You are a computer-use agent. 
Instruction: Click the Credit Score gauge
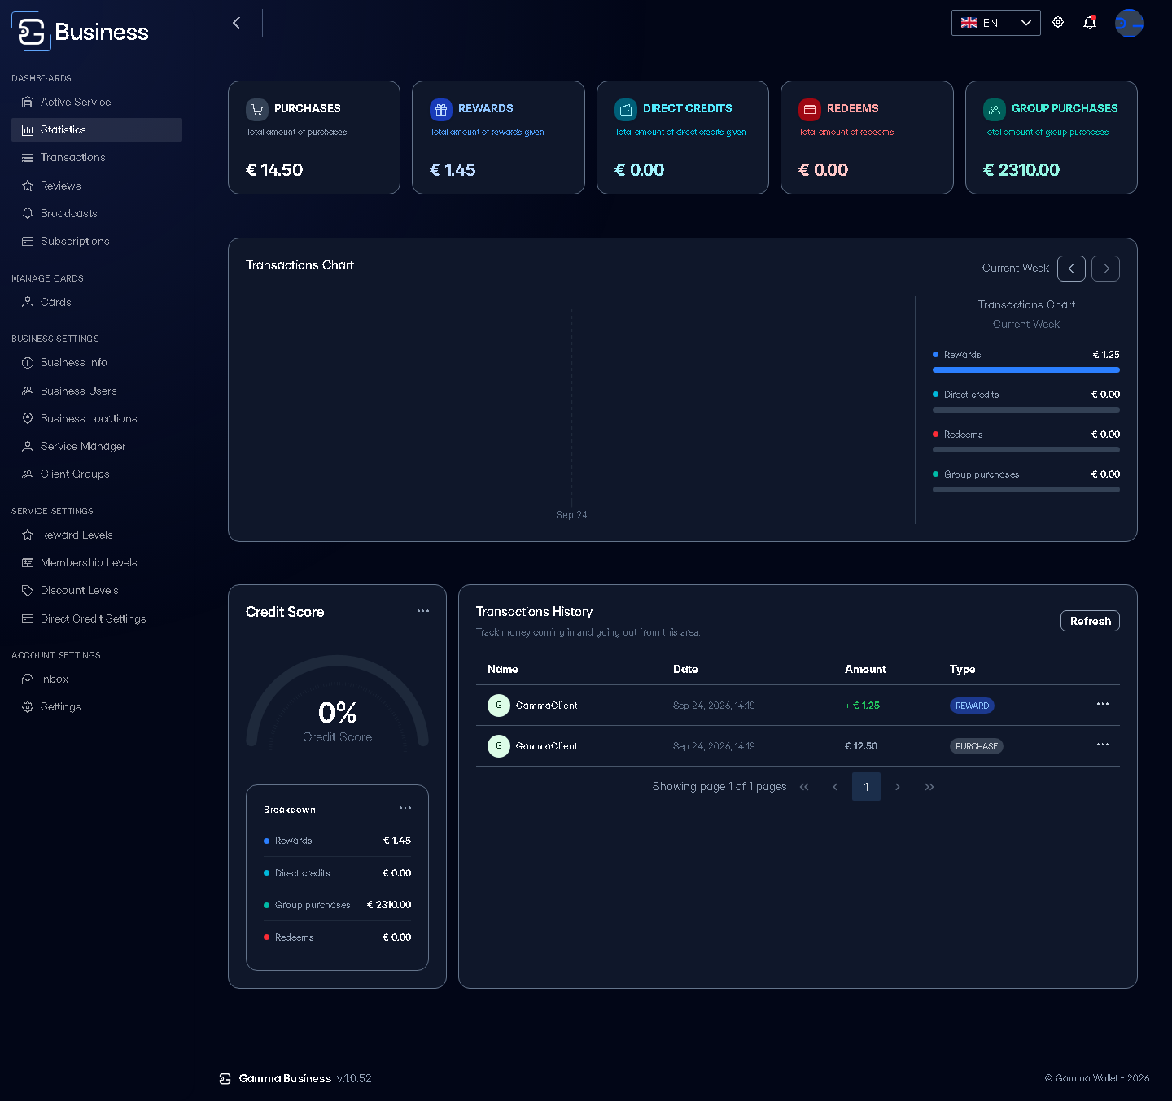pos(337,701)
